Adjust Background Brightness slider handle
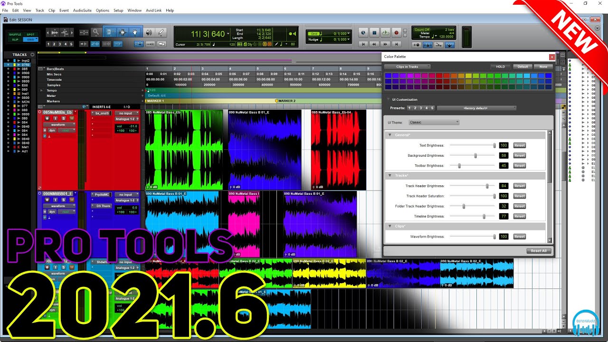The height and width of the screenshot is (342, 608). pyautogui.click(x=475, y=155)
